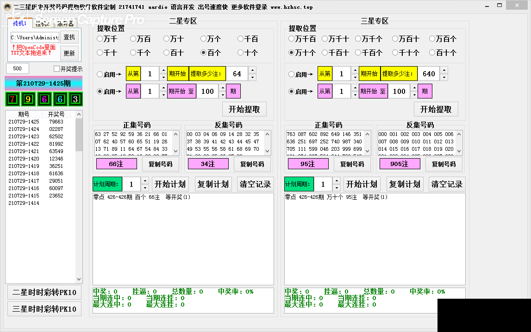This screenshot has width=531, height=332.
Task: Click 三星时时彩转PK10 button
Action: [44, 309]
